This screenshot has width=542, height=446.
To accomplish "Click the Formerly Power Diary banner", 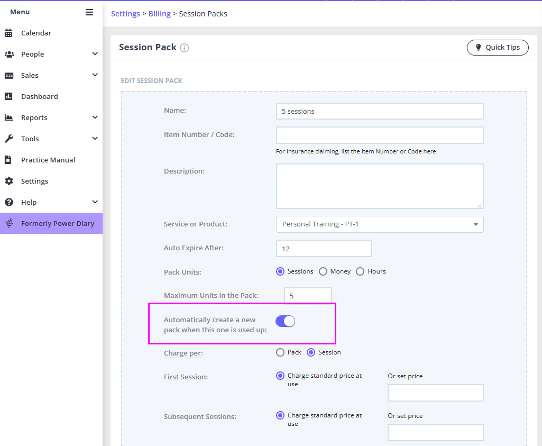I will pyautogui.click(x=51, y=223).
